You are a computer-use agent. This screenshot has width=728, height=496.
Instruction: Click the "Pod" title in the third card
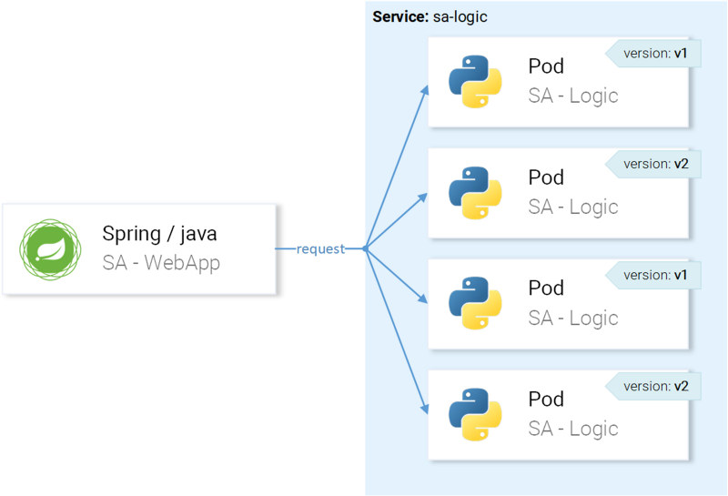(x=546, y=288)
